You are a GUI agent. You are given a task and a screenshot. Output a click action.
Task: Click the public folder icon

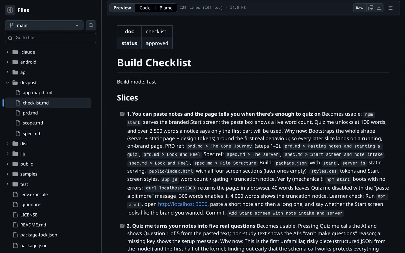[x=15, y=164]
